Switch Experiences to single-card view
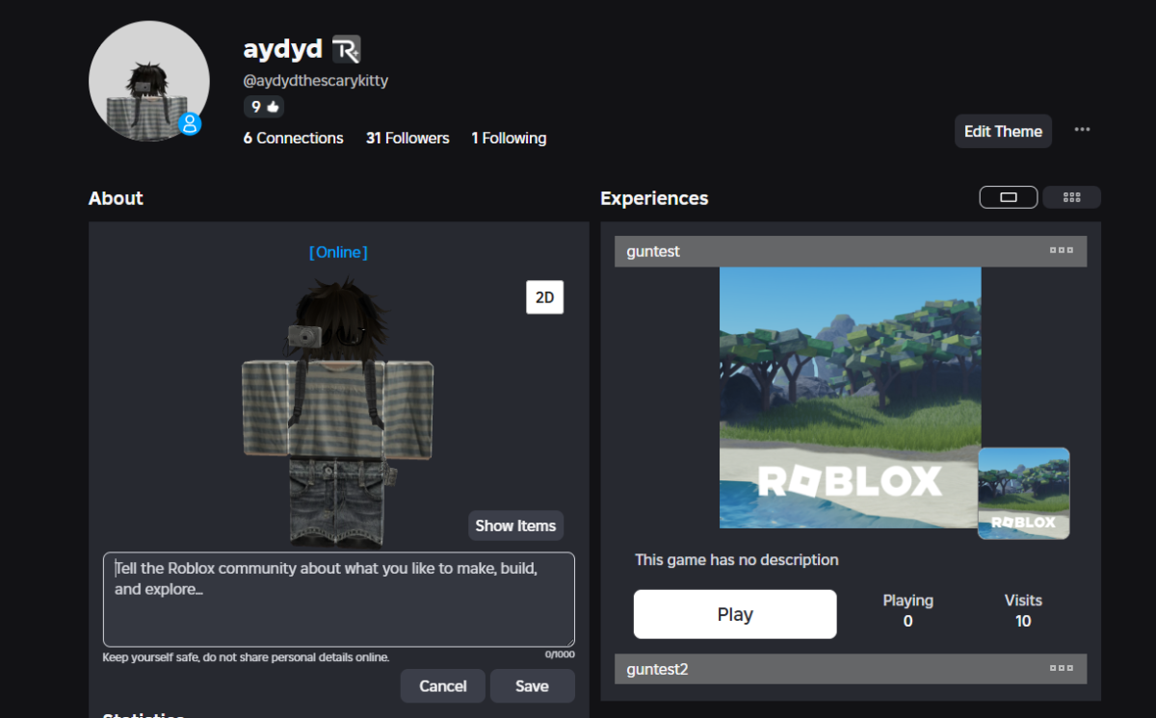 tap(1008, 197)
